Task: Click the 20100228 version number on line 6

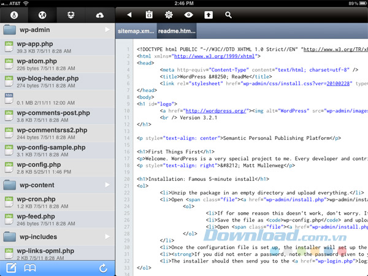Action: coord(338,83)
